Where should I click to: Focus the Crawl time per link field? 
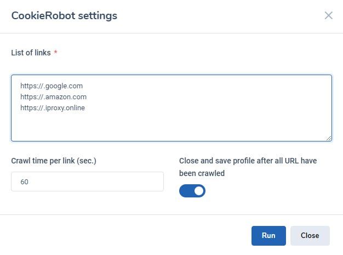coord(87,182)
